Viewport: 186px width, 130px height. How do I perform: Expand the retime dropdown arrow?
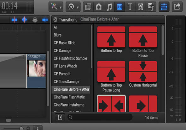(78, 8)
